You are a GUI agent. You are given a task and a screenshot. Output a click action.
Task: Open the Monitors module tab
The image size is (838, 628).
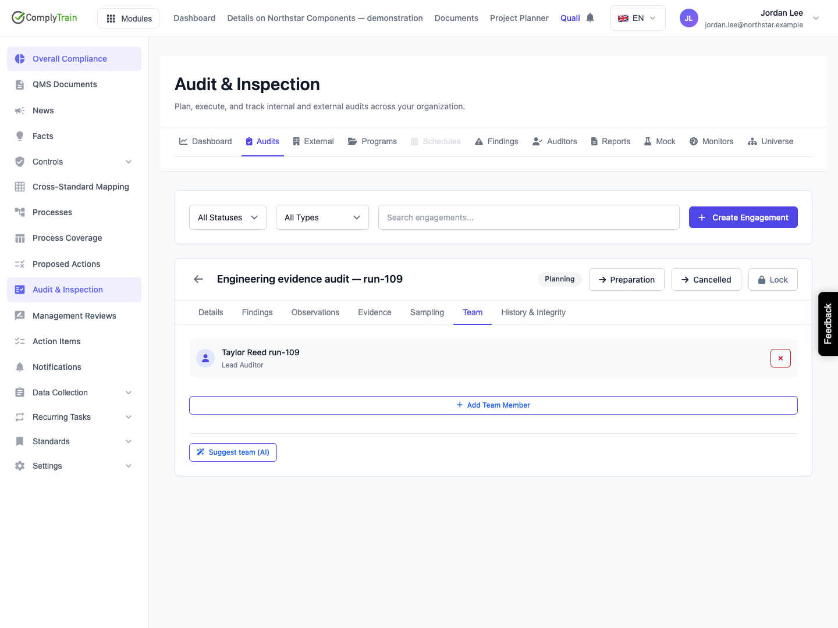click(x=711, y=141)
